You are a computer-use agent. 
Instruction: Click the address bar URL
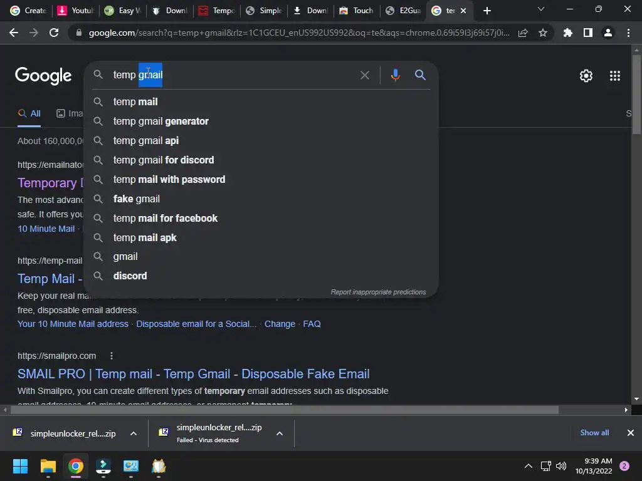pyautogui.click(x=299, y=33)
